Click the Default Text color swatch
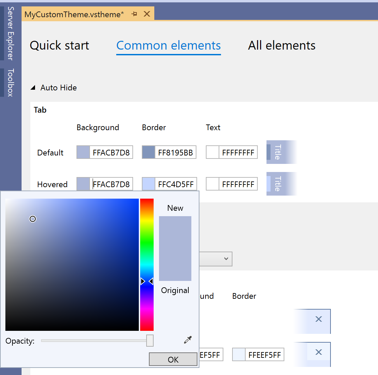This screenshot has height=375, width=378. (x=213, y=152)
